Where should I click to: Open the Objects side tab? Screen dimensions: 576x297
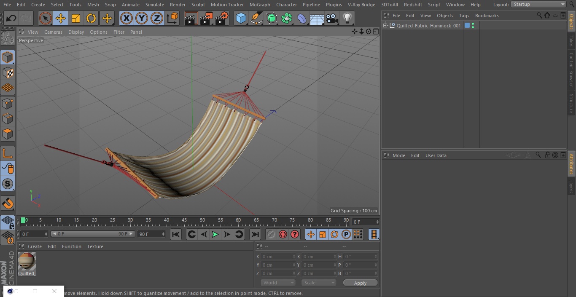(571, 21)
